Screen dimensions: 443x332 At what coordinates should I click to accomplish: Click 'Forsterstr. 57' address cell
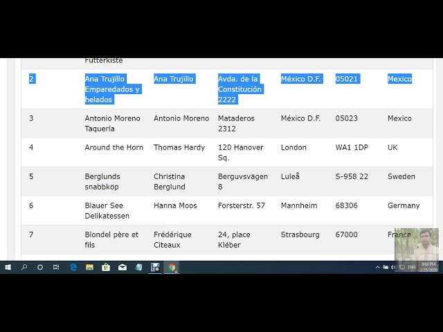(x=242, y=205)
